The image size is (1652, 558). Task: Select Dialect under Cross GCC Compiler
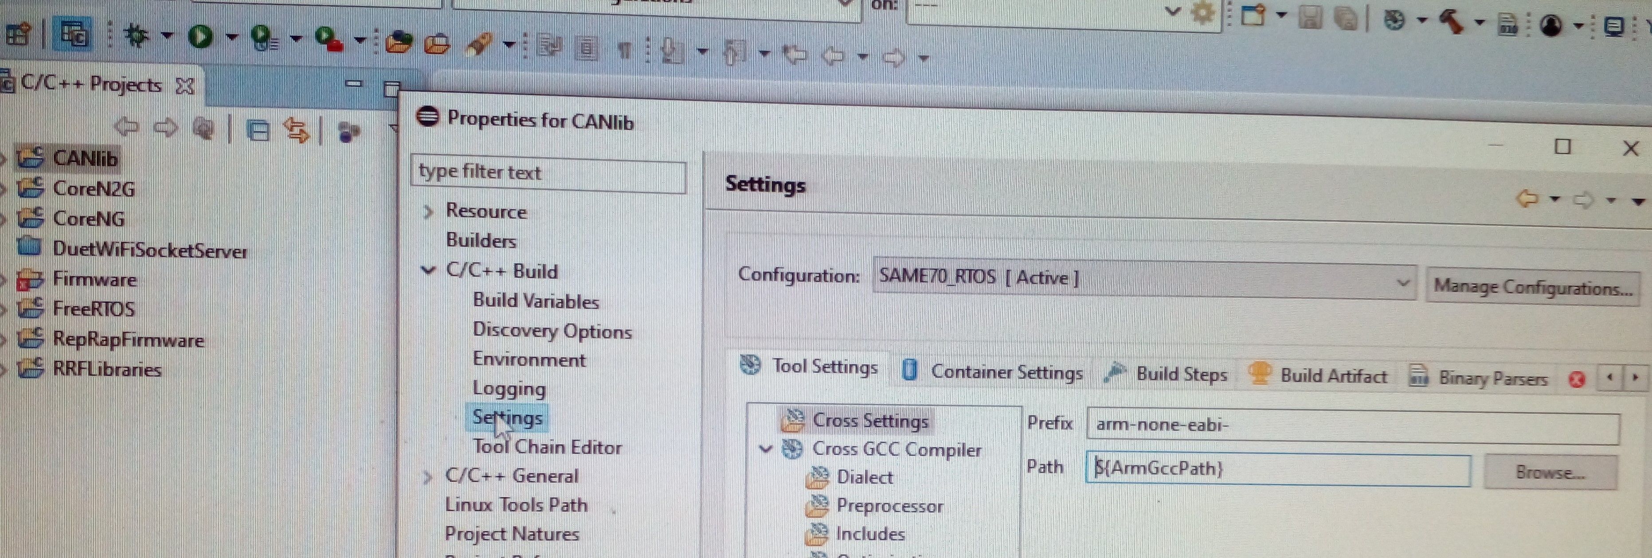pyautogui.click(x=865, y=477)
